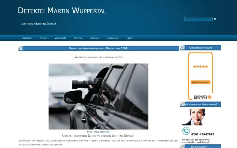Click 'Wir beraten Sie kostenfrei' text
The width and height of the screenshot is (237, 148).
pos(196,141)
